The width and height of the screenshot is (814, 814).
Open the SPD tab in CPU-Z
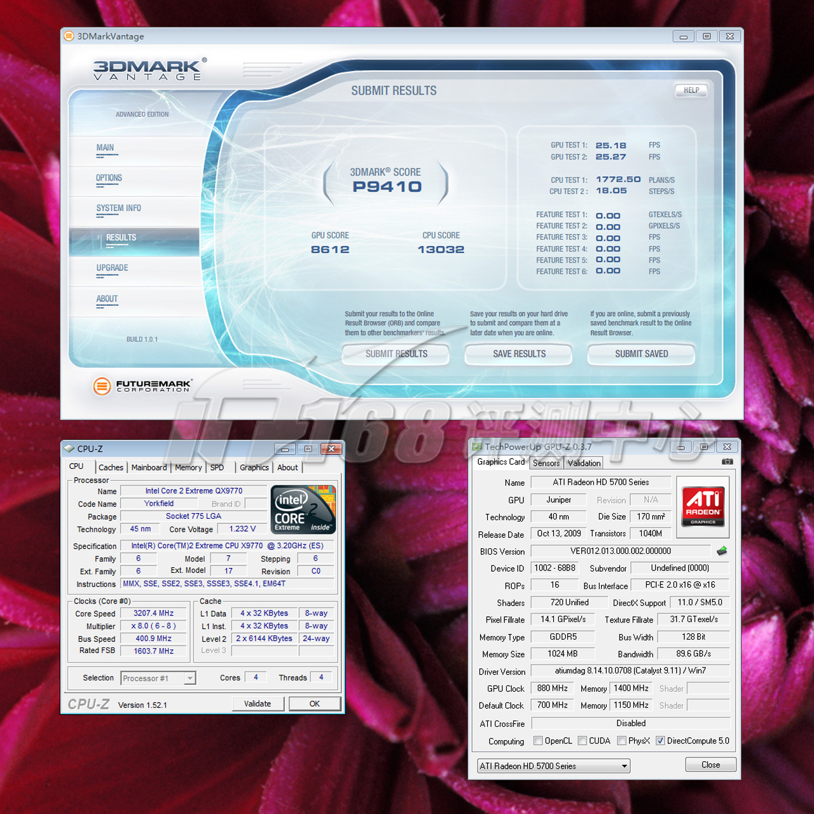217,467
